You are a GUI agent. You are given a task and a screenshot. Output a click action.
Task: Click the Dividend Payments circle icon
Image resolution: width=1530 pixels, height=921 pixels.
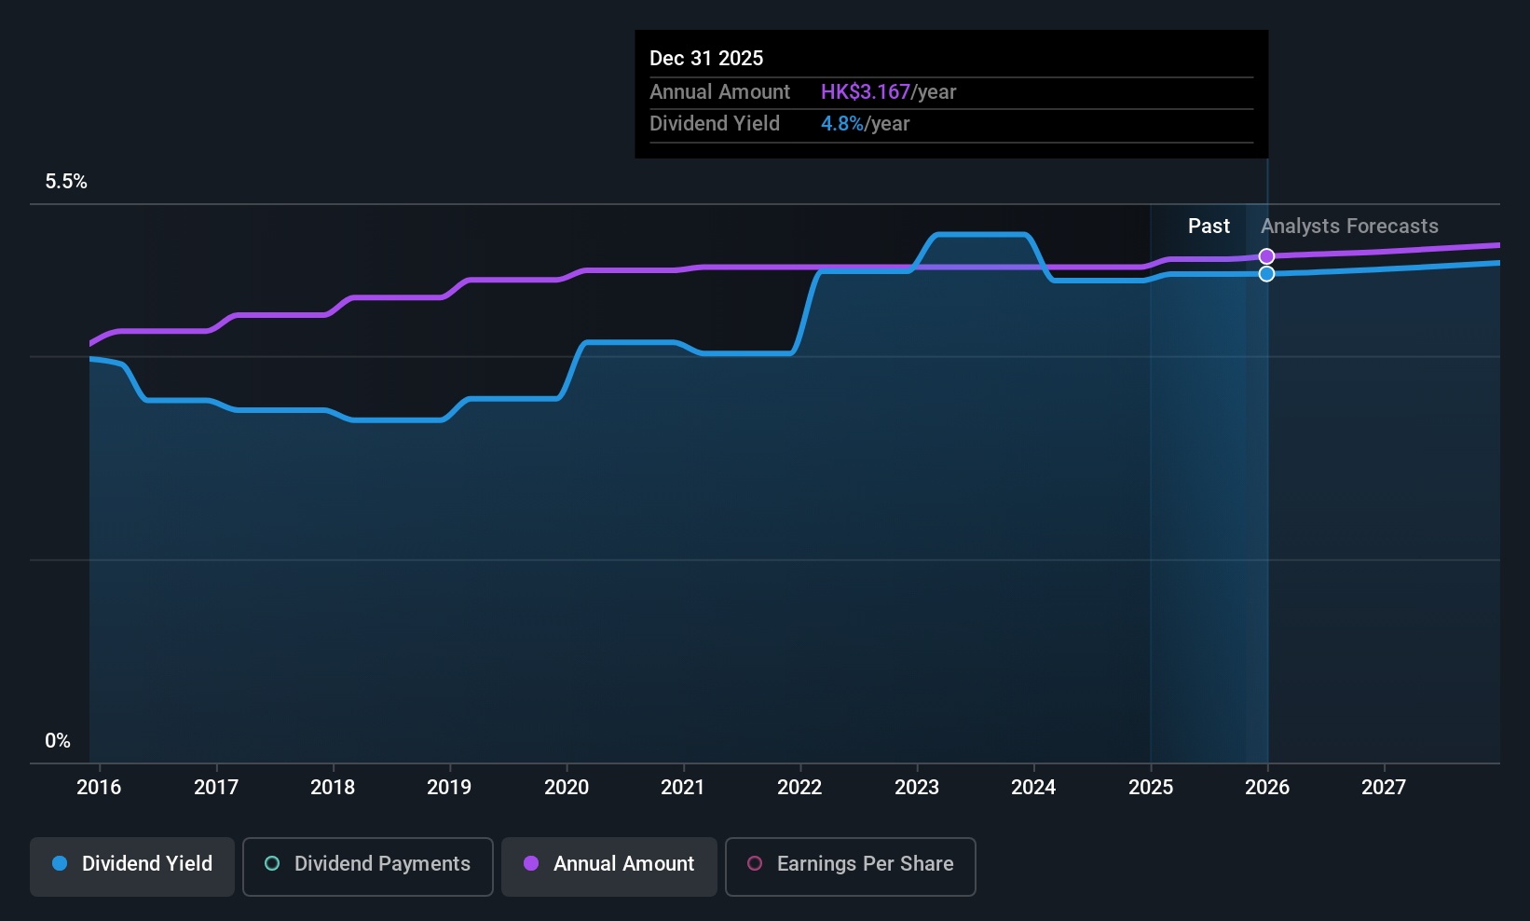(x=271, y=865)
